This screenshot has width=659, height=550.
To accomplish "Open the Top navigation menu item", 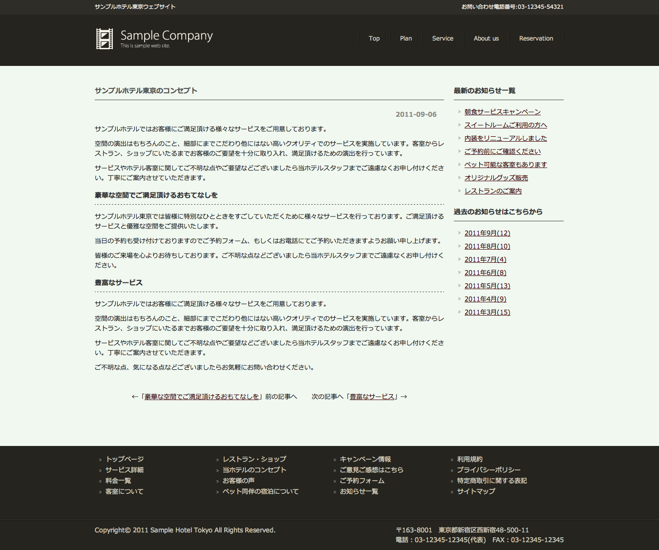I will tap(374, 39).
